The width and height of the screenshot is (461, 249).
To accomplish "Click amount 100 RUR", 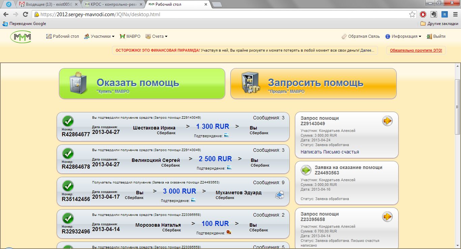I will (x=215, y=224).
